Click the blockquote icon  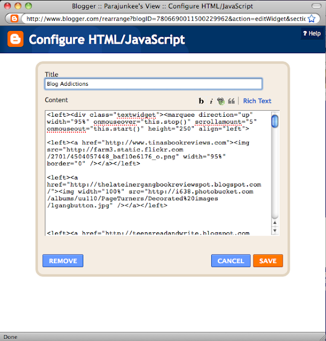coord(231,101)
